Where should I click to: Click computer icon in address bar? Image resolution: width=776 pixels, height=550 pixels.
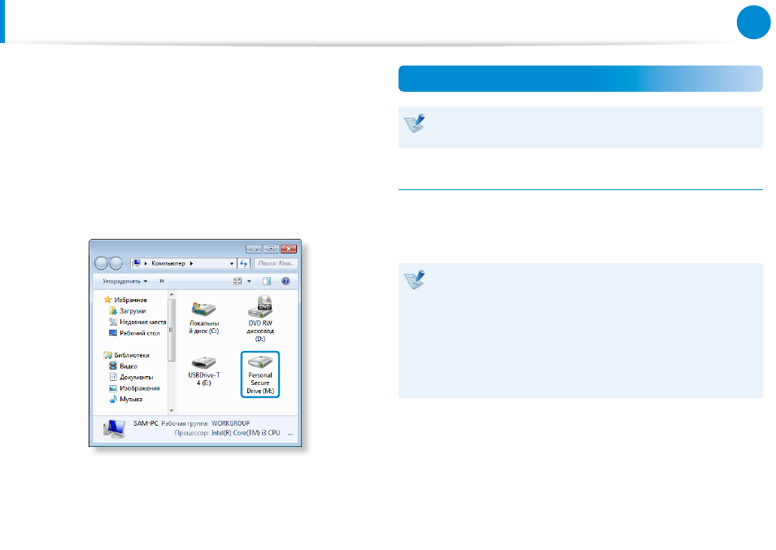coord(137,263)
